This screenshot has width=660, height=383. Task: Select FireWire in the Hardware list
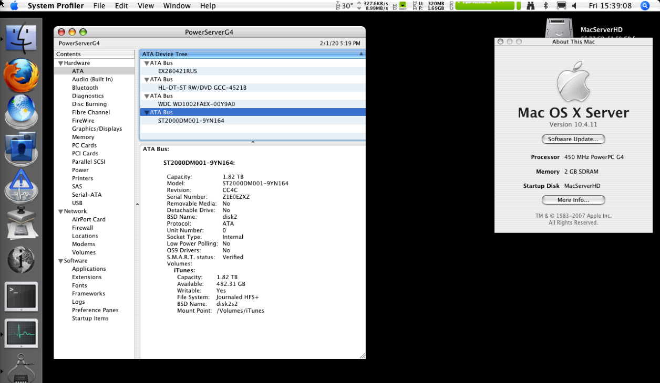click(83, 121)
